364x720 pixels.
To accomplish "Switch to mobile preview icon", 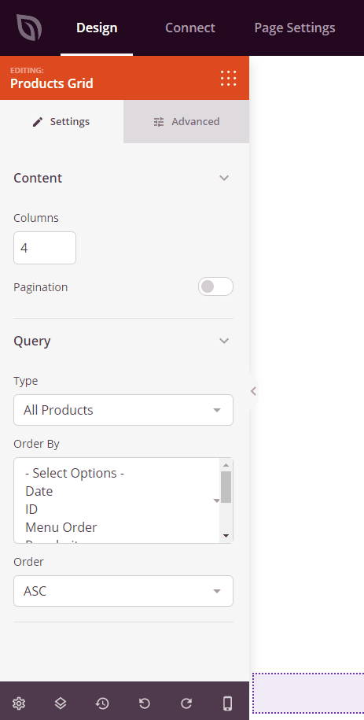I will point(227,703).
